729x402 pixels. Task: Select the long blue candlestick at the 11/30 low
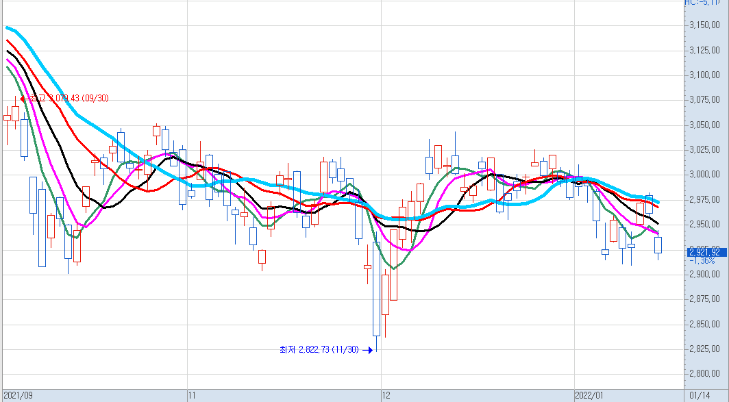click(x=377, y=289)
